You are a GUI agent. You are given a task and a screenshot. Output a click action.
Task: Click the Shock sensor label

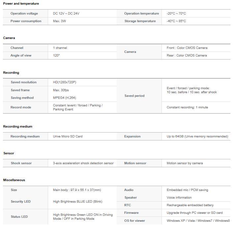coord(21,163)
